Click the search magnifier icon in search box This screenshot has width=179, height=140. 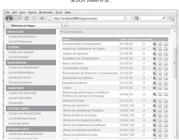[164, 18]
